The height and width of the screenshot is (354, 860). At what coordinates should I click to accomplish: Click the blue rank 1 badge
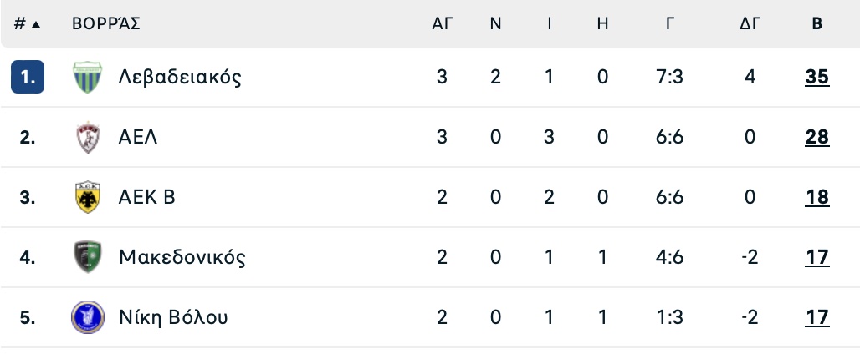click(28, 77)
